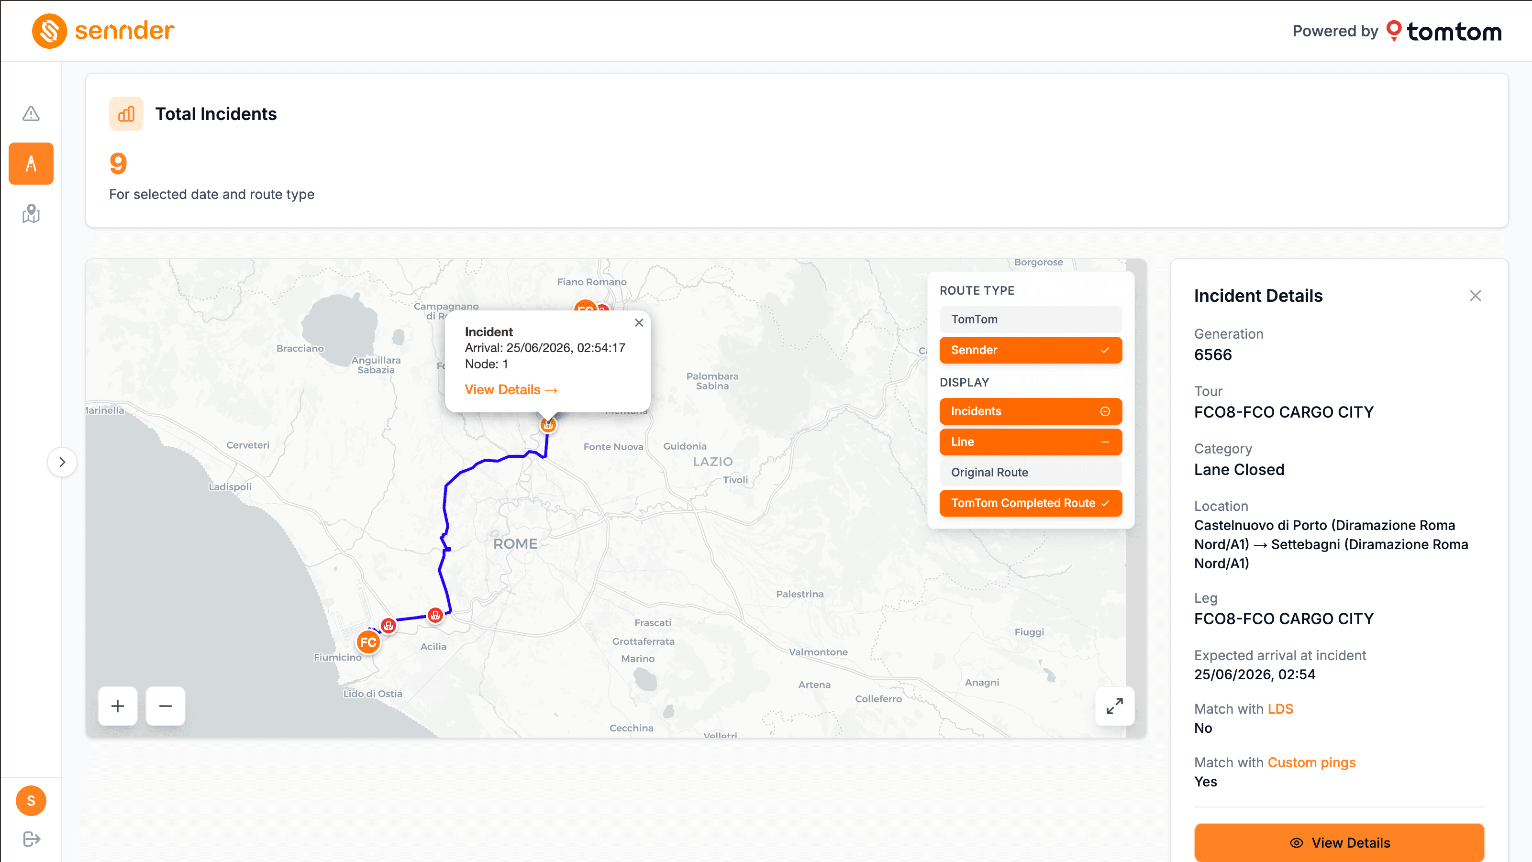Close the incident map popup
Image resolution: width=1532 pixels, height=862 pixels.
(639, 323)
